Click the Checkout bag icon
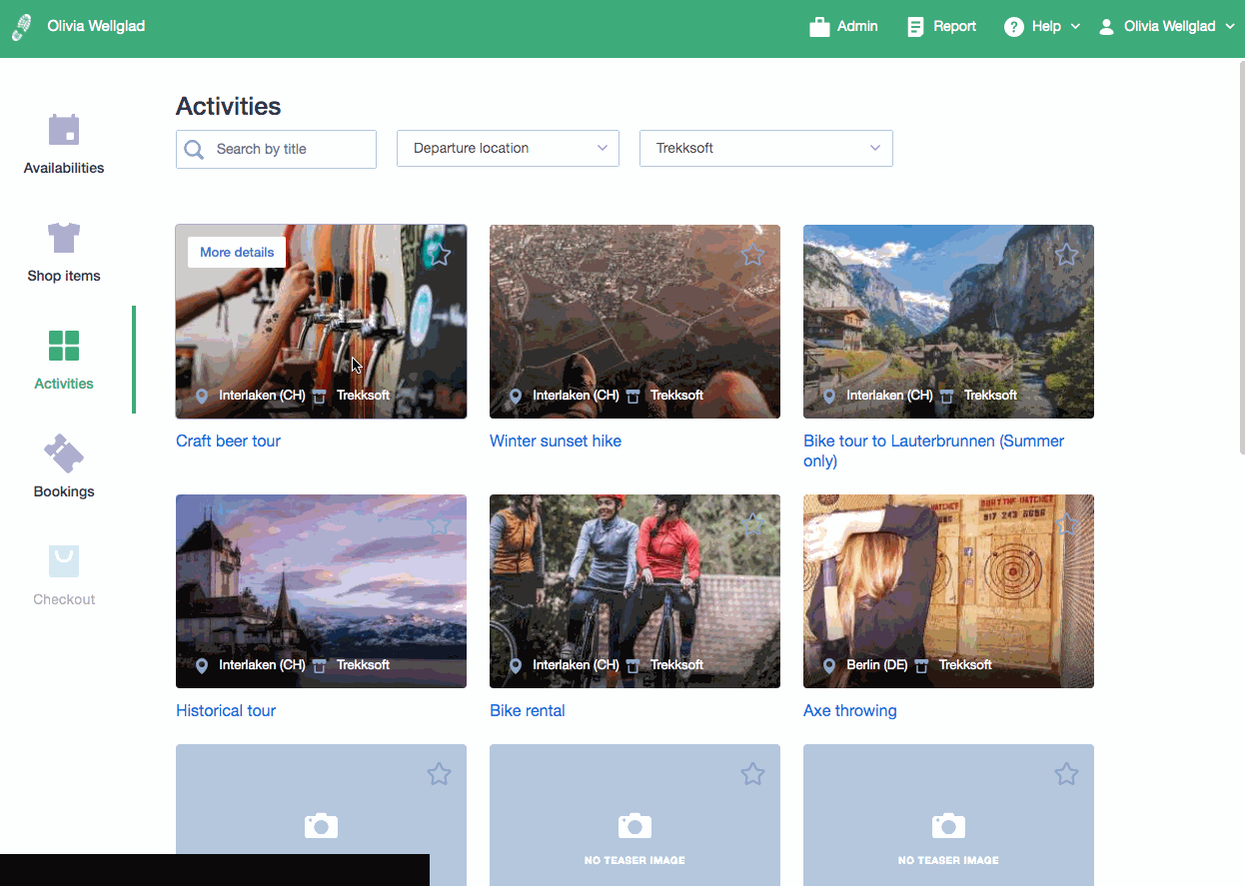 point(64,561)
